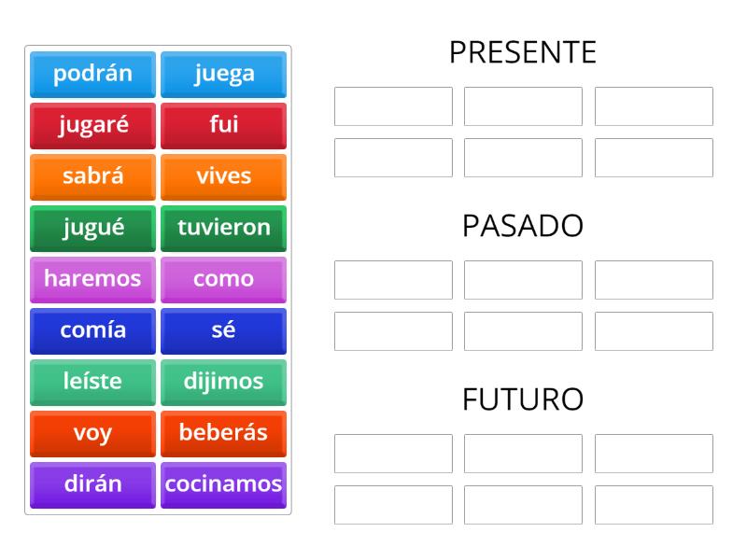Click the "beberás" tile

223,433
